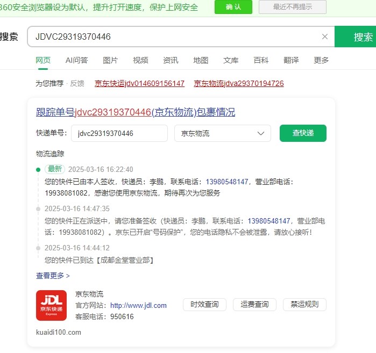Image resolution: width=376 pixels, height=353 pixels.
Task: Click the 时效查询 button
Action: click(x=204, y=305)
